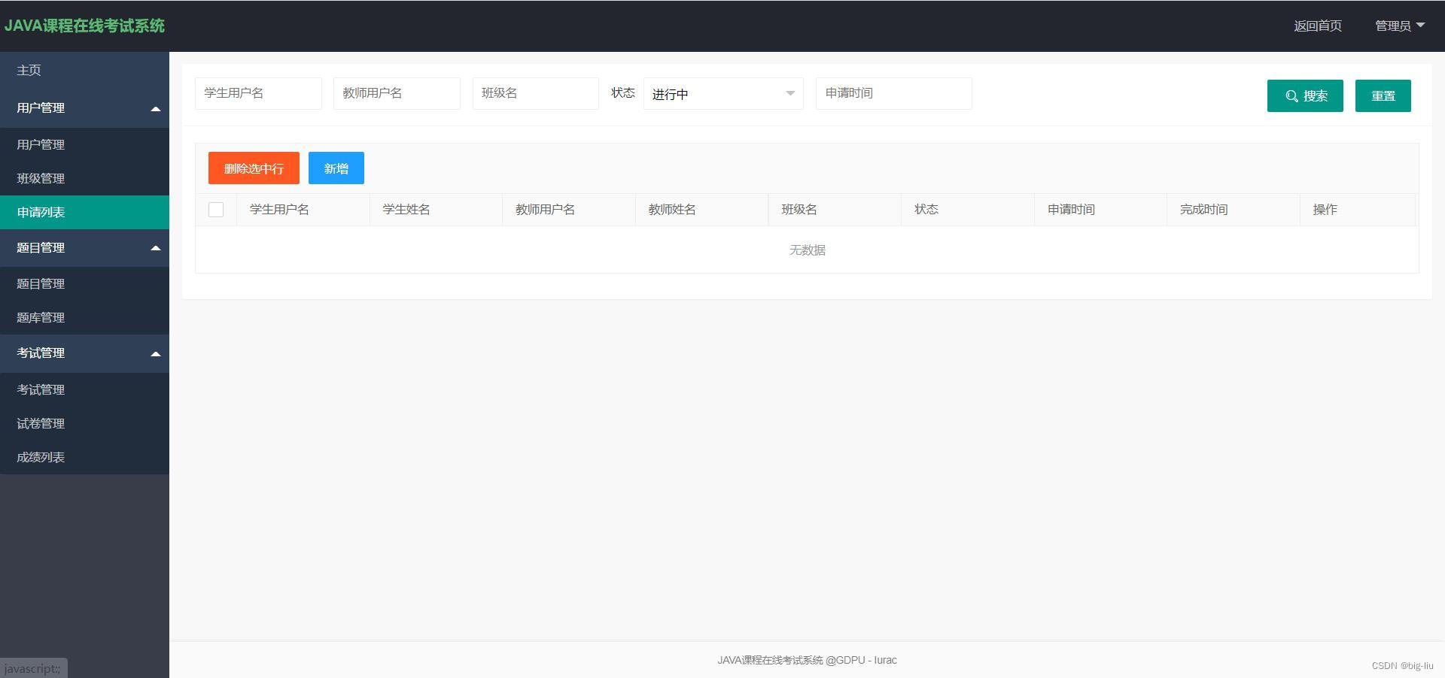This screenshot has width=1445, height=678.
Task: Click the 学生用户名 input field
Action: [258, 93]
